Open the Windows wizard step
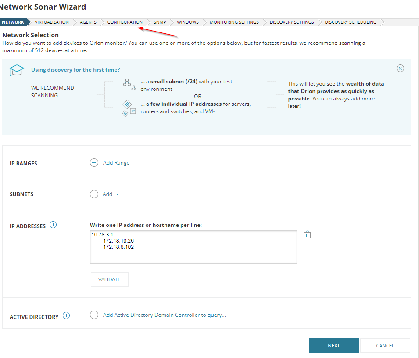Image resolution: width=419 pixels, height=358 pixels. 188,22
